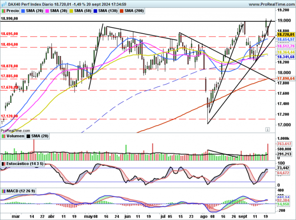The image size is (296, 220).
Task: Click the dark blue SMA (130) color square
Action: pos(95,11)
